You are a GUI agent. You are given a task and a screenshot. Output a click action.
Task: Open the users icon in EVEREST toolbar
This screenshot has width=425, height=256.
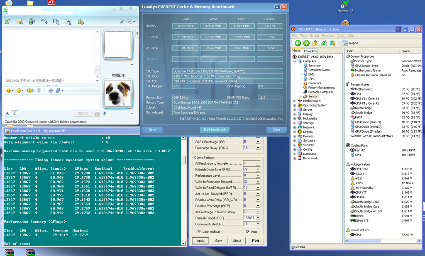[x=332, y=43]
